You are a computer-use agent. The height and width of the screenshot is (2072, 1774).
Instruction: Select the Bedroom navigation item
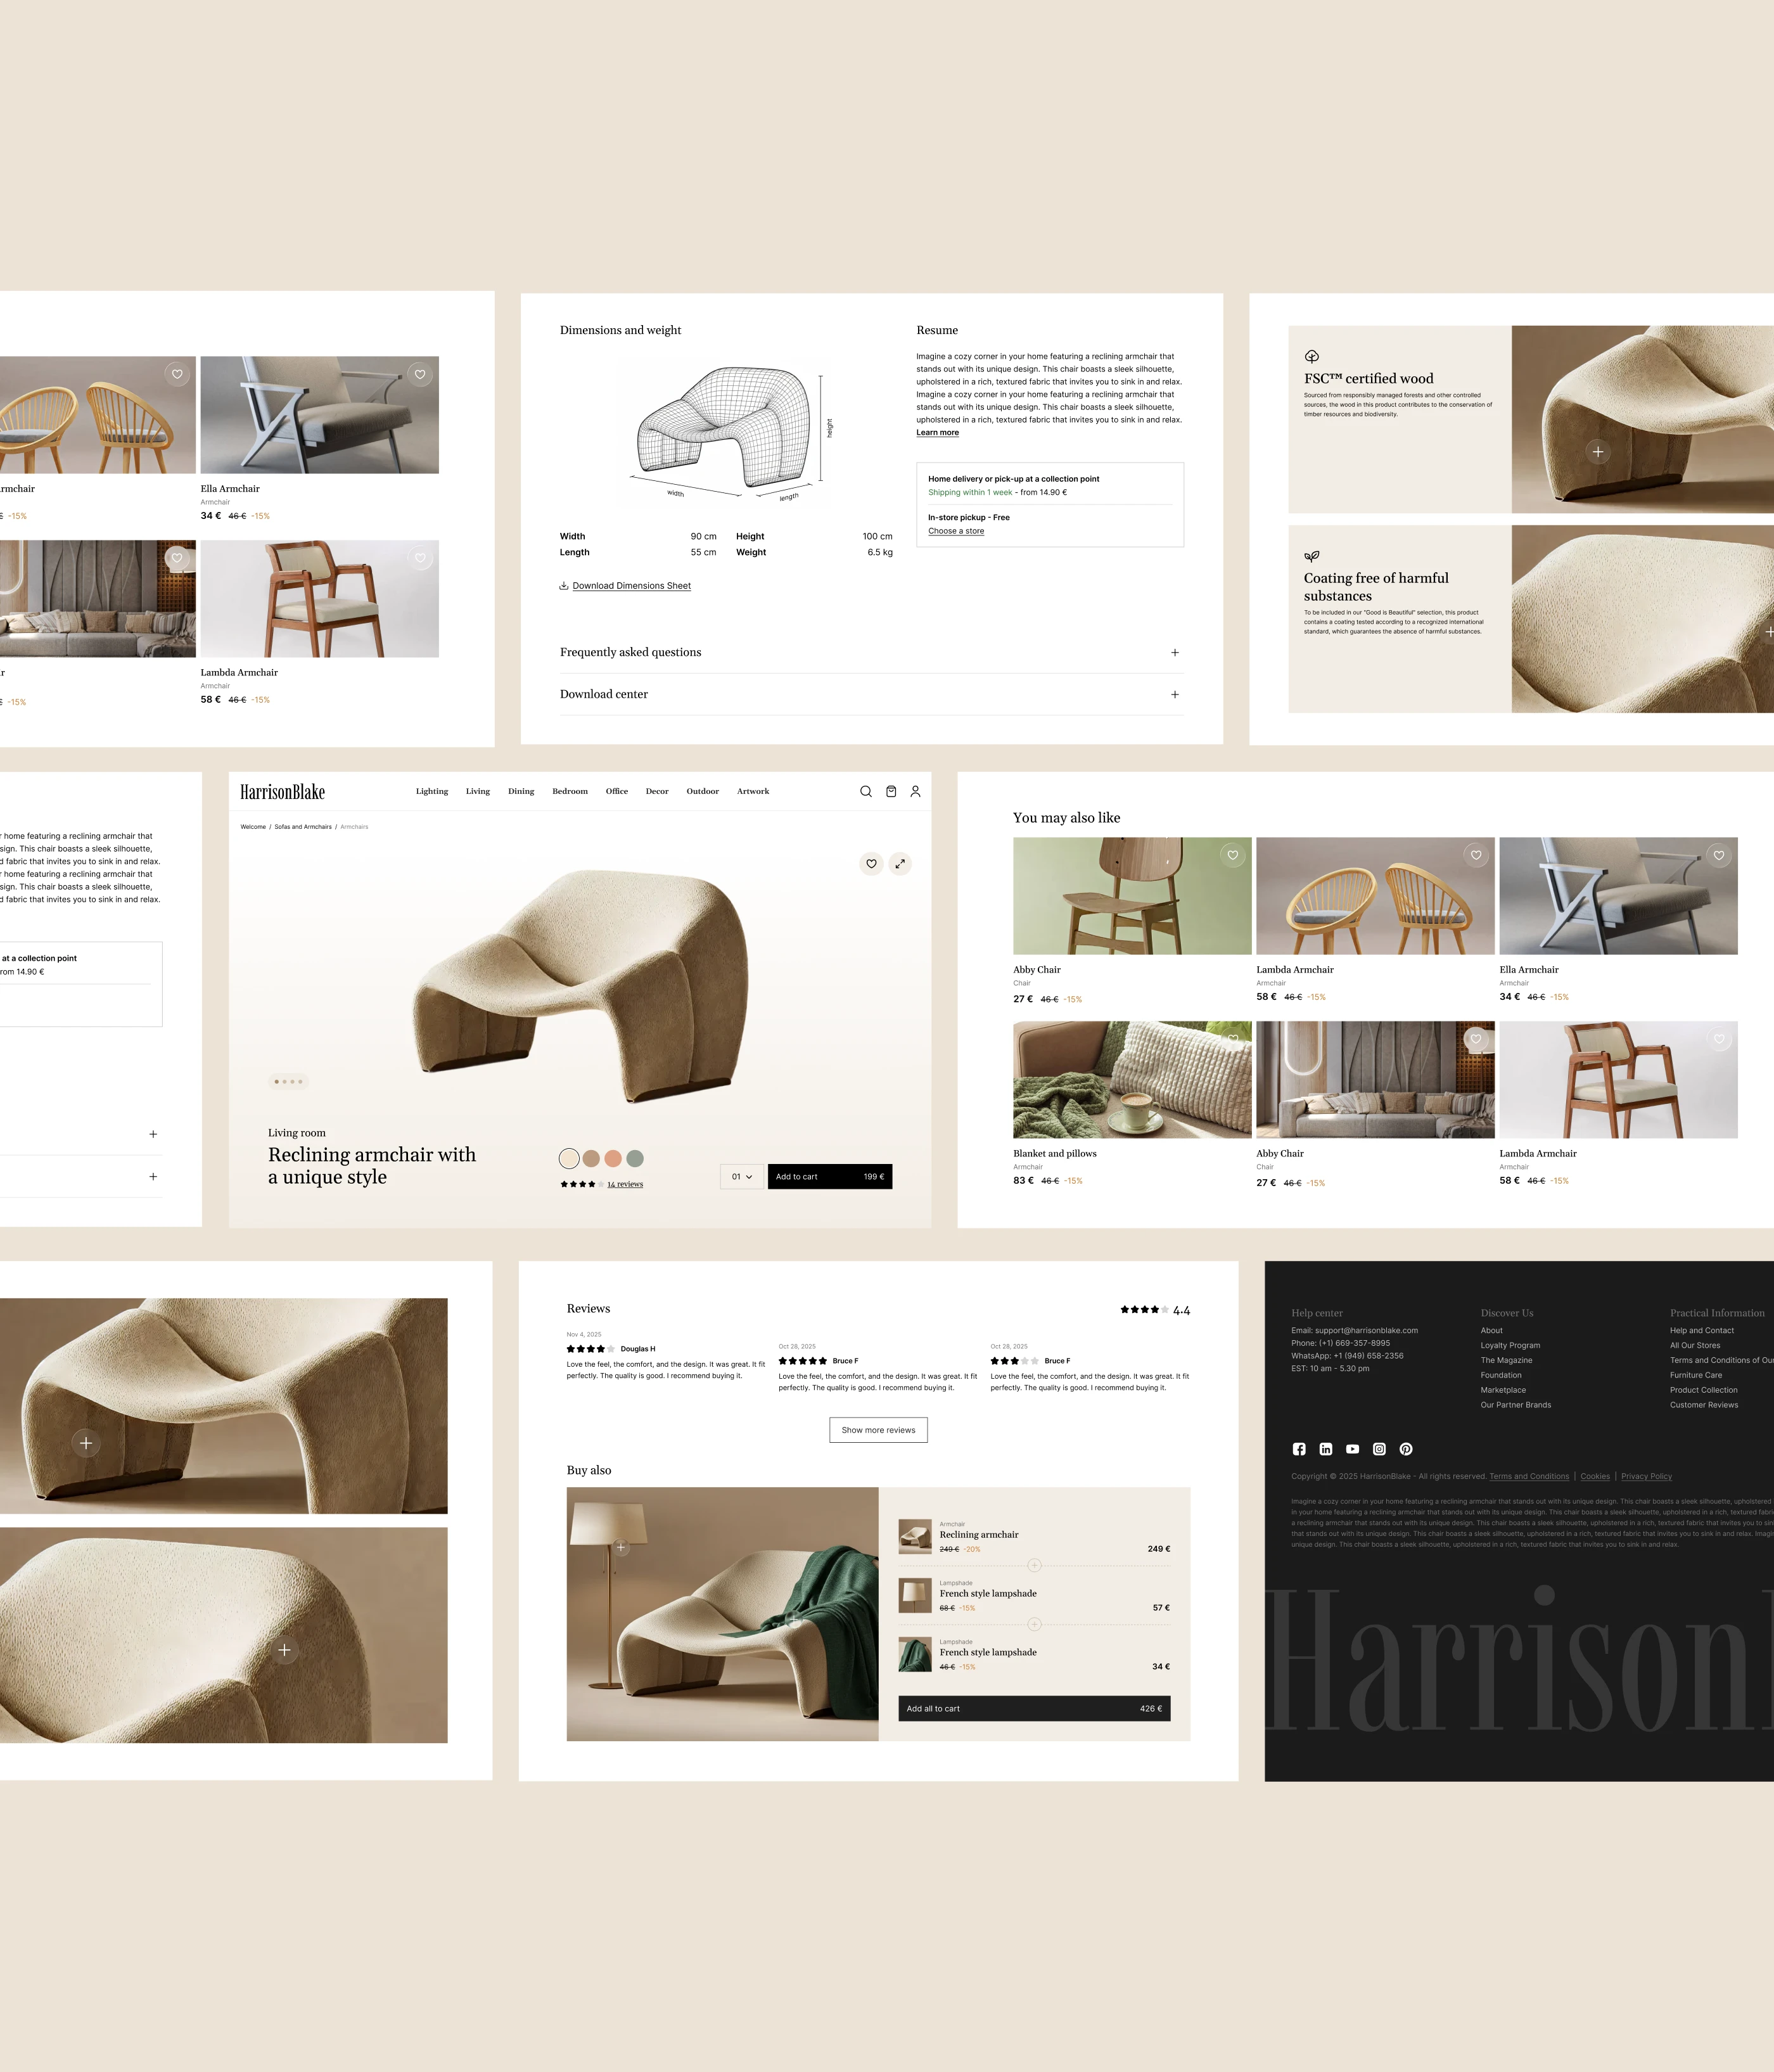[570, 791]
